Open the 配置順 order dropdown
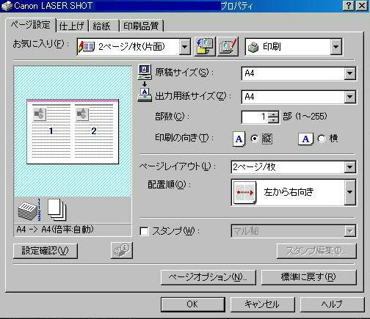 (x=349, y=192)
